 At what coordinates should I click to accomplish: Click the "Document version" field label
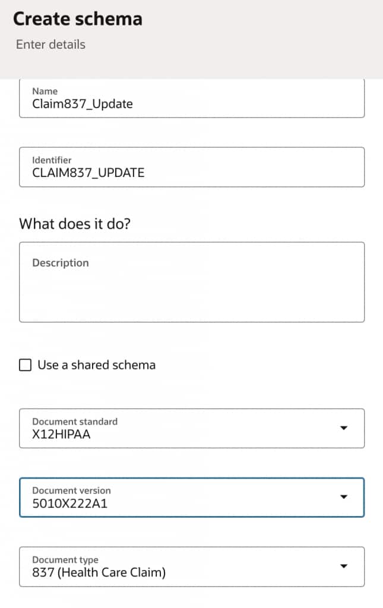pyautogui.click(x=71, y=490)
